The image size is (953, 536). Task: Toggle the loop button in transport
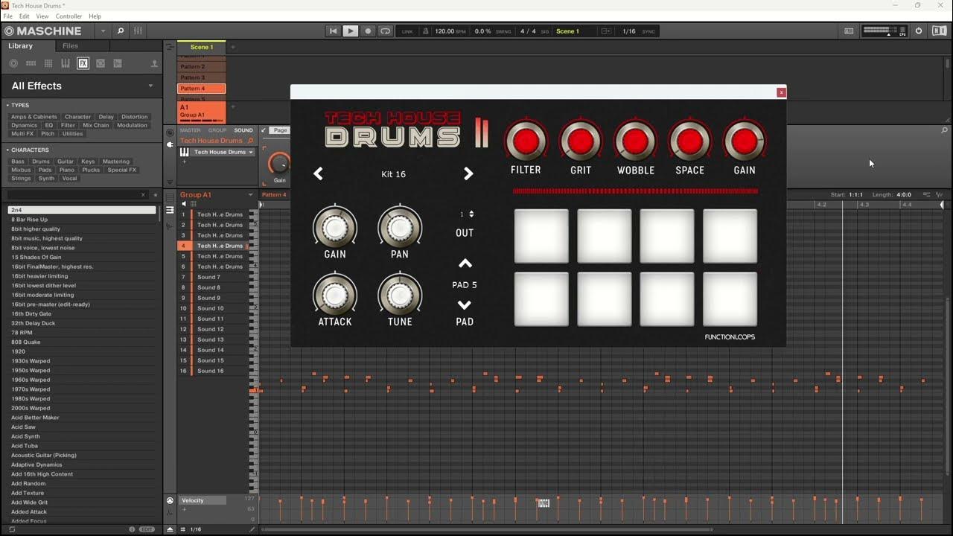(385, 31)
